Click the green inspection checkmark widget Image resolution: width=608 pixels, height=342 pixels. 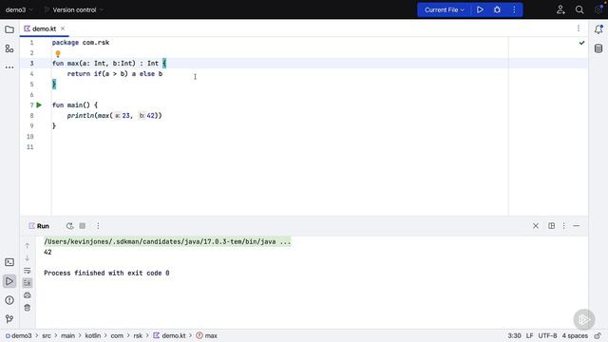pos(581,43)
